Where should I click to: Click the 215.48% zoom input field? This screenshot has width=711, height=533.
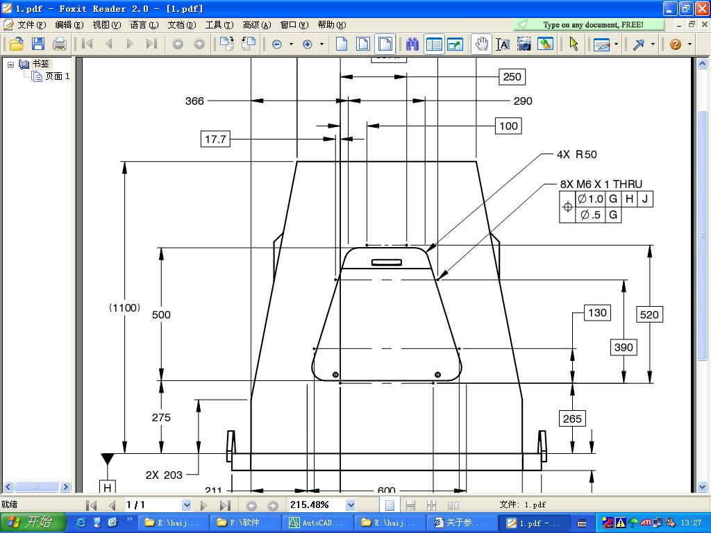pyautogui.click(x=317, y=505)
